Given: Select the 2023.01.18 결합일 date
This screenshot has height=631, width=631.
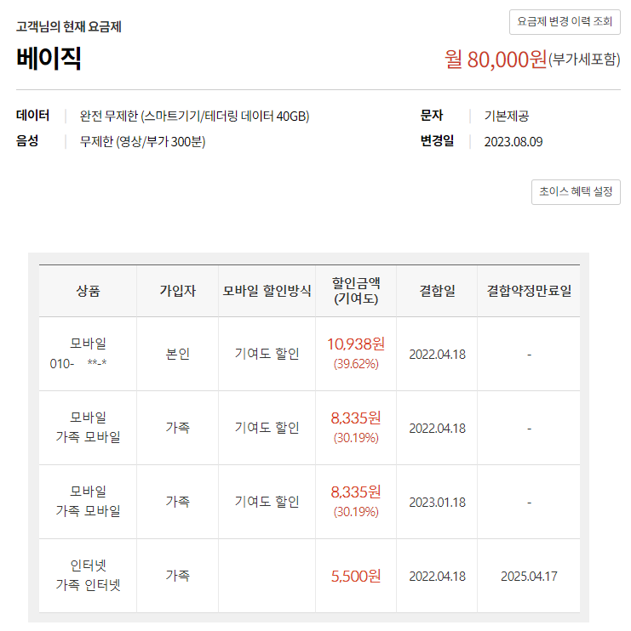Looking at the screenshot, I should click(x=437, y=502).
